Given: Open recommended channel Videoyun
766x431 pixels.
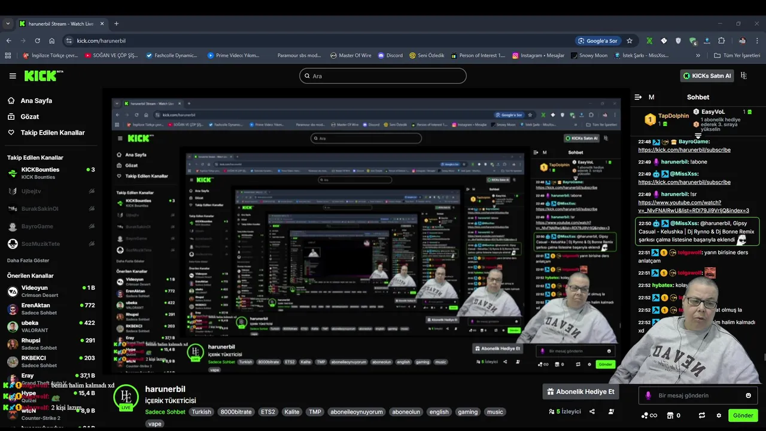Looking at the screenshot, I should (x=50, y=292).
